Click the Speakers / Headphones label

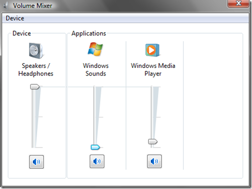(x=36, y=69)
